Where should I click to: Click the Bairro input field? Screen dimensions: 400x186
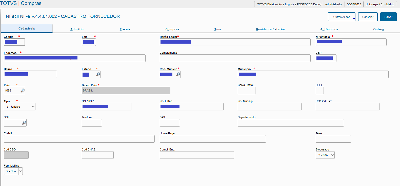tap(30, 74)
